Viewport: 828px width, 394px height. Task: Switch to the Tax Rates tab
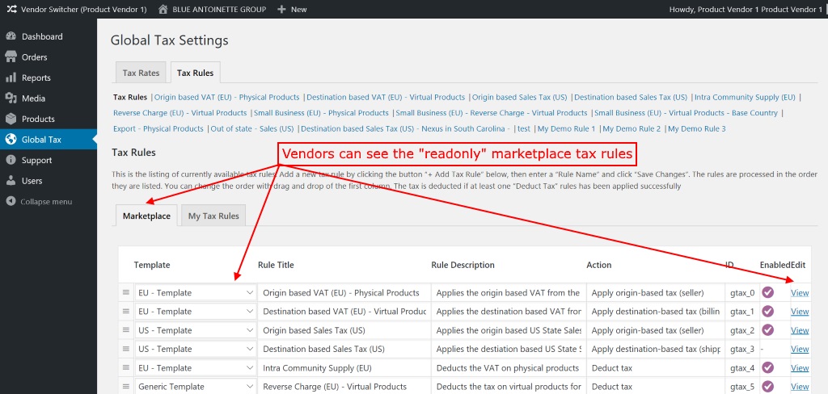(141, 73)
